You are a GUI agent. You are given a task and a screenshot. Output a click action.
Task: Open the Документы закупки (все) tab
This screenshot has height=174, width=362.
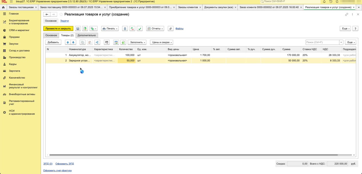coord(218,7)
